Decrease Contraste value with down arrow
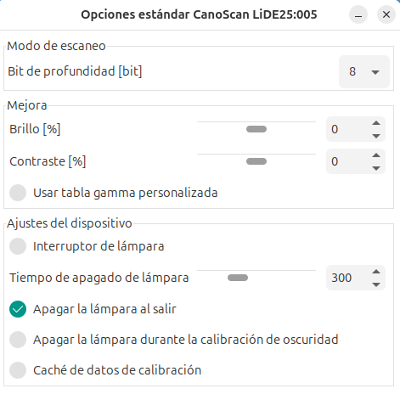 pyautogui.click(x=376, y=168)
